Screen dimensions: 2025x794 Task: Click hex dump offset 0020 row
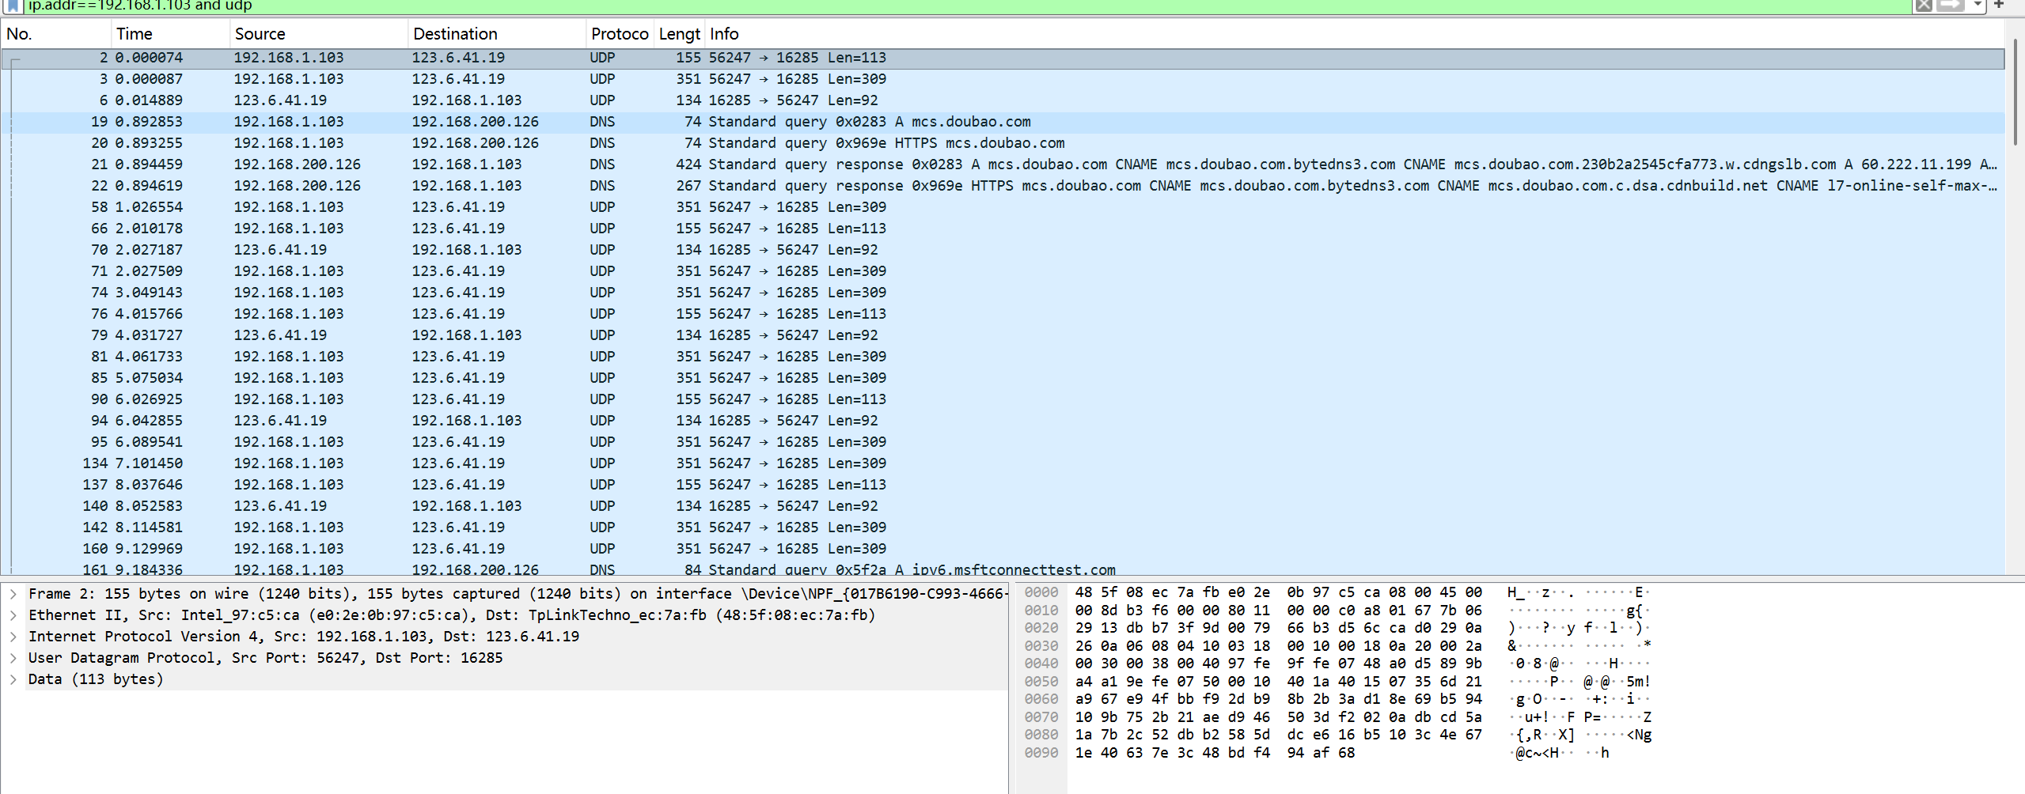tap(1337, 628)
